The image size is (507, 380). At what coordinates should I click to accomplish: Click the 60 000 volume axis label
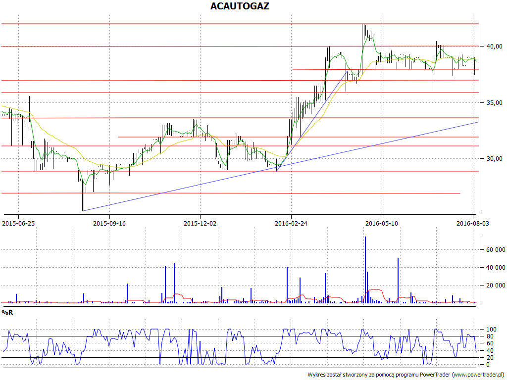[x=495, y=250]
